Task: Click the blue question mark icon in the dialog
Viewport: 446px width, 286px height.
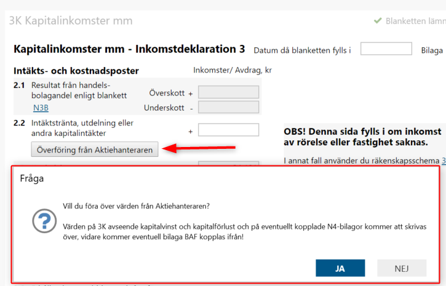Action: pos(44,221)
